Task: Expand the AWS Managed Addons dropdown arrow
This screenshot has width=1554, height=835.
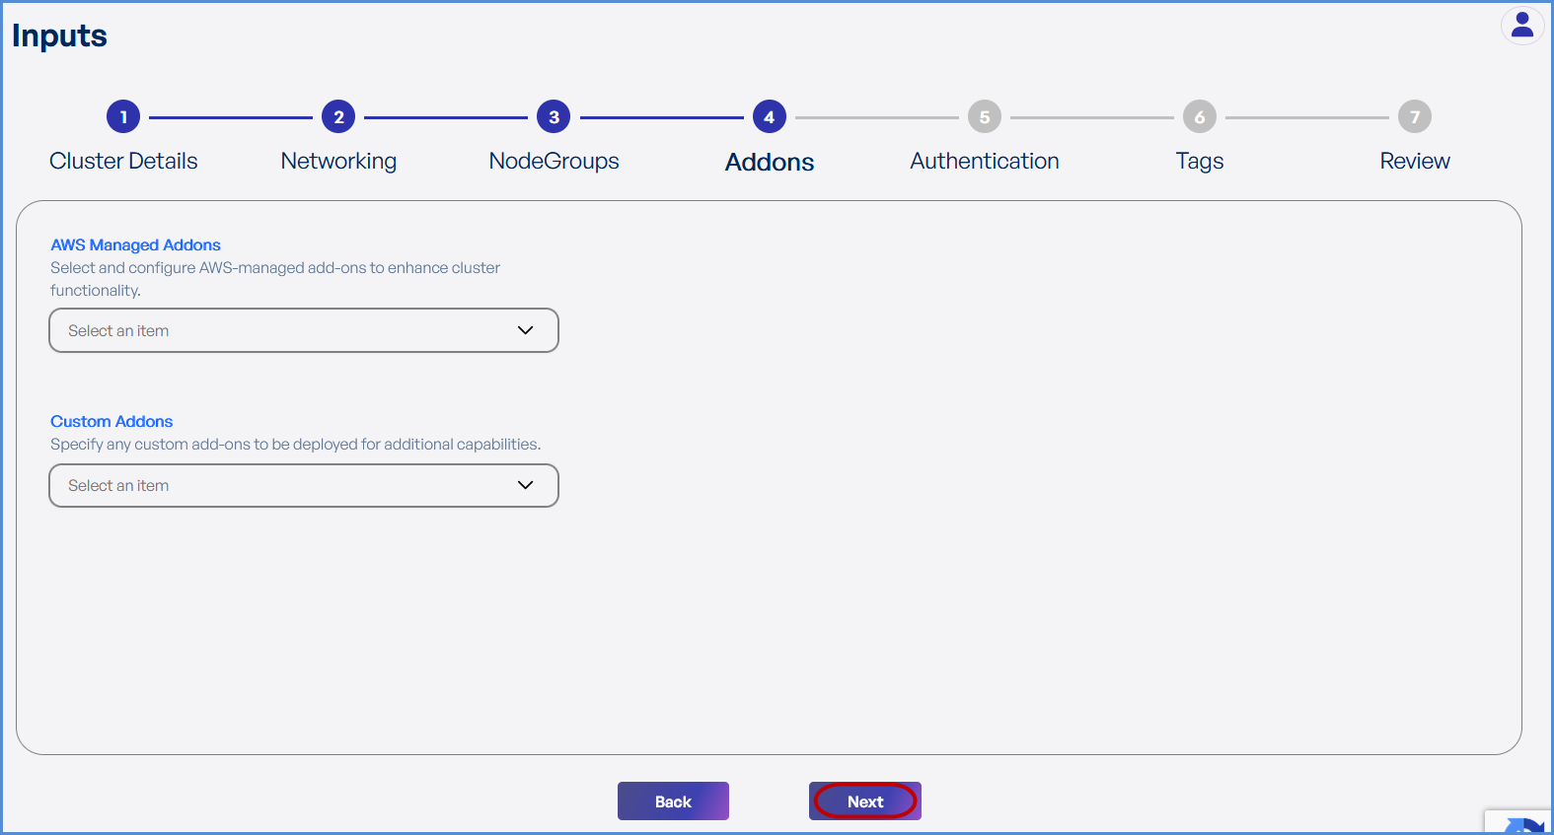Action: pyautogui.click(x=525, y=330)
